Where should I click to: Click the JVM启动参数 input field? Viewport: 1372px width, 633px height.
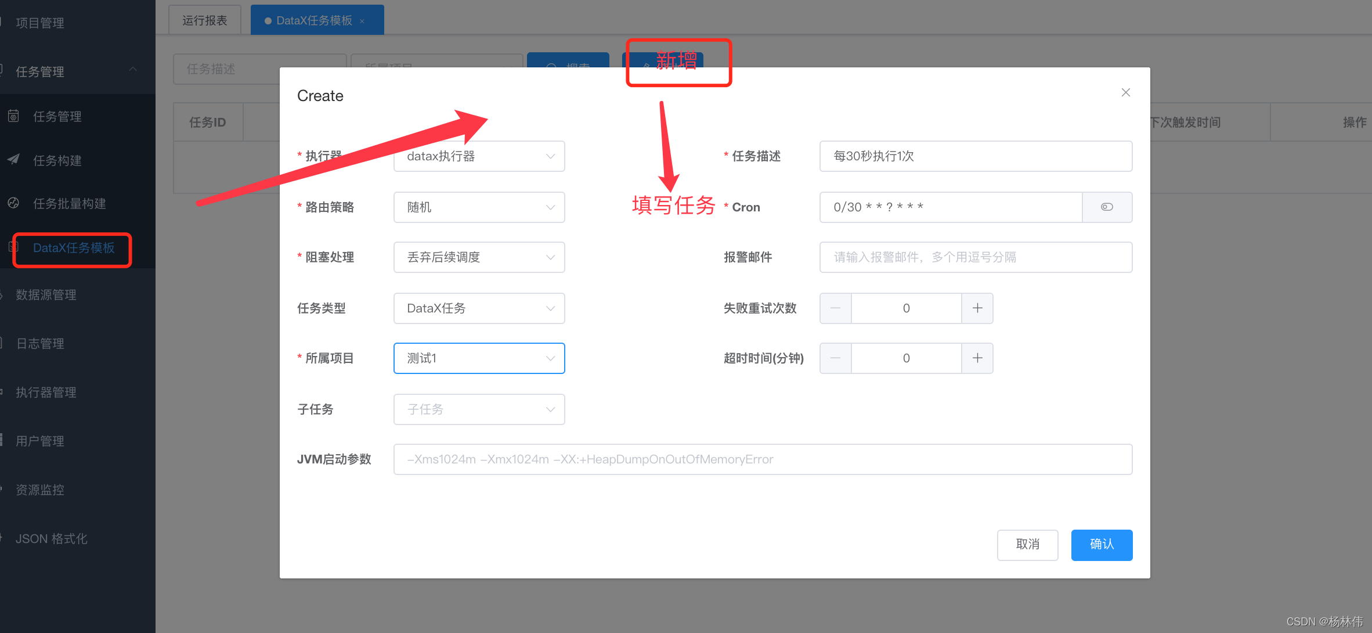(762, 459)
